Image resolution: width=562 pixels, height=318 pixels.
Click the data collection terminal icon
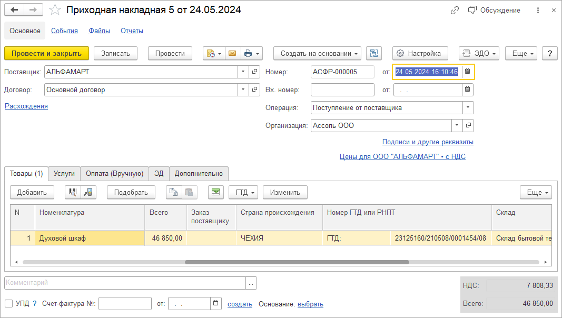tap(88, 192)
